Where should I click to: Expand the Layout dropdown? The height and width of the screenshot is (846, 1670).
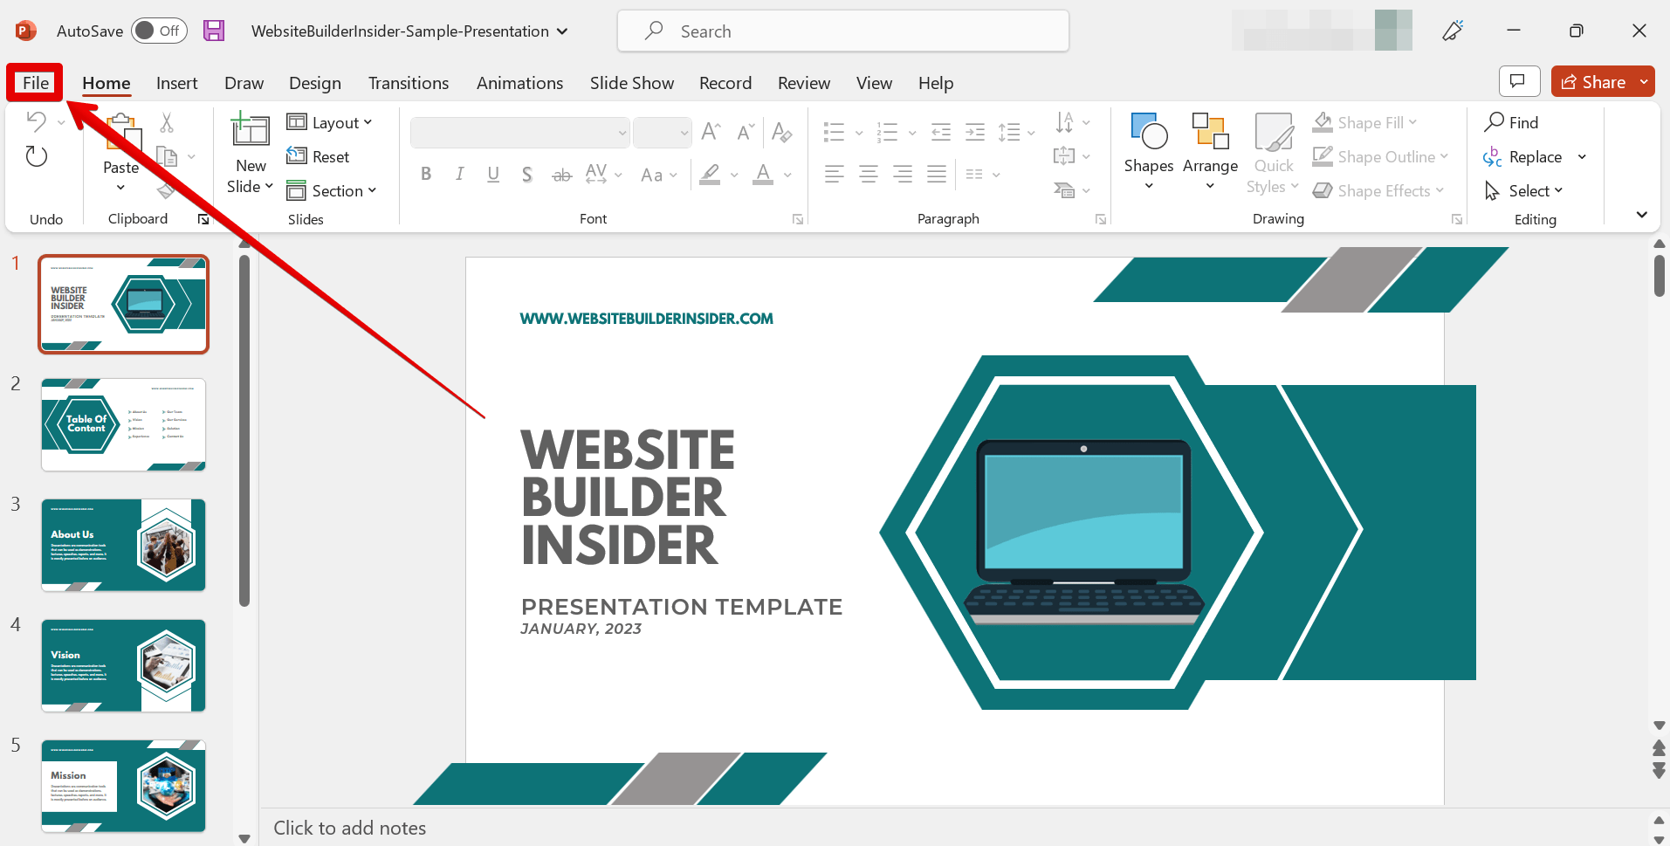tap(330, 122)
